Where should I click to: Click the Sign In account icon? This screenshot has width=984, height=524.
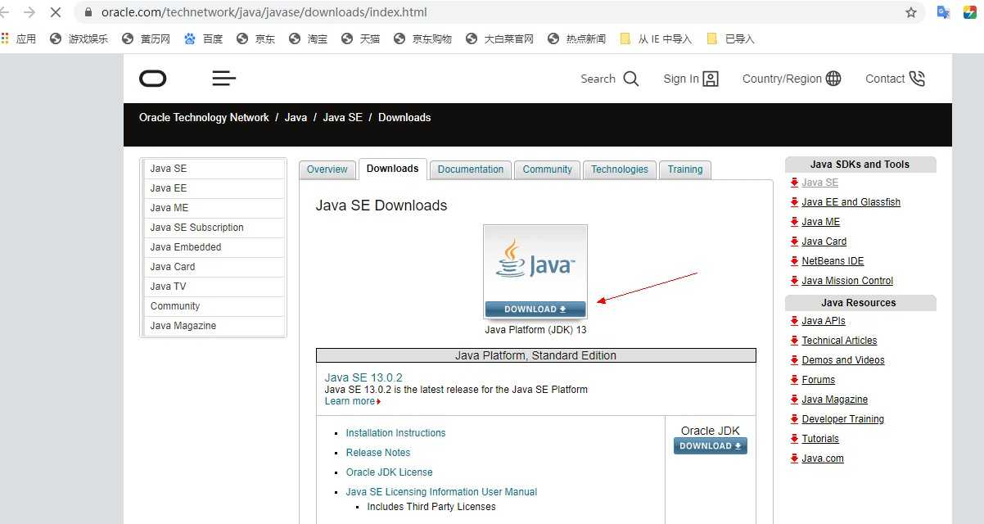(x=711, y=79)
